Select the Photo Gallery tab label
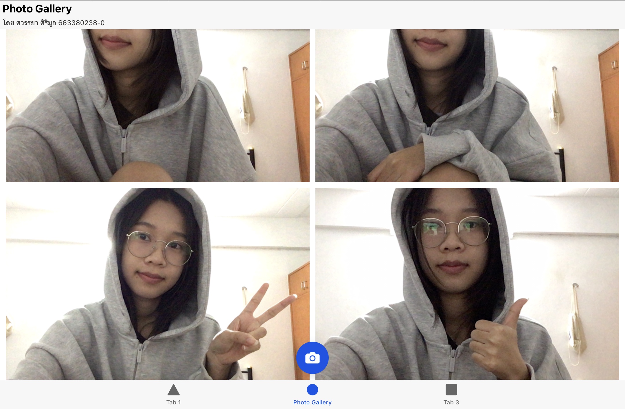Screen dimensions: 625x409 pyautogui.click(x=312, y=402)
